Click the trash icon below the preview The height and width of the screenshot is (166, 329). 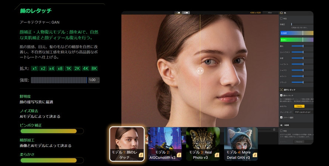pyautogui.click(x=274, y=130)
